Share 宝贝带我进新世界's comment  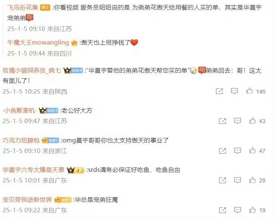(223, 210)
